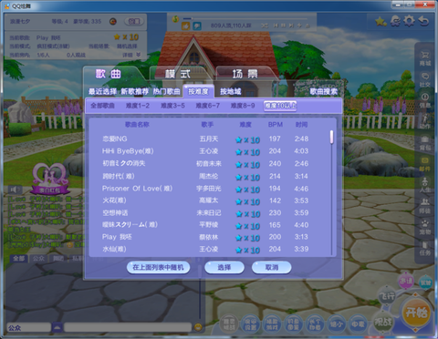
Task: Click the yellow star favorites icon
Action: (x=381, y=21)
